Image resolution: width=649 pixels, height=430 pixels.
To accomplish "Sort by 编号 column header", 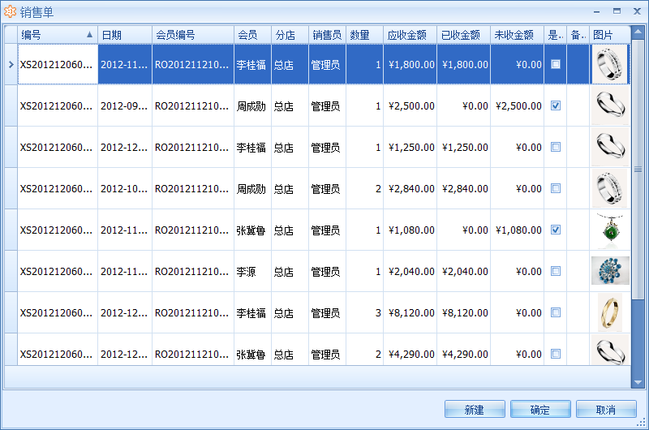I will click(58, 35).
